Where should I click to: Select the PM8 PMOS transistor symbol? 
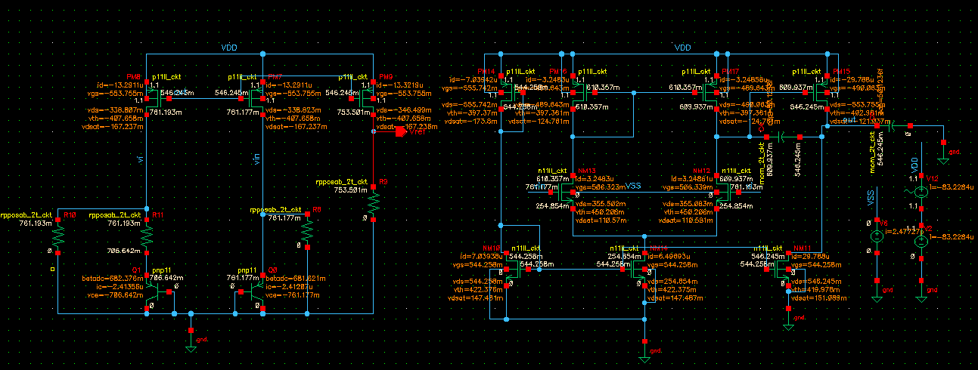150,99
